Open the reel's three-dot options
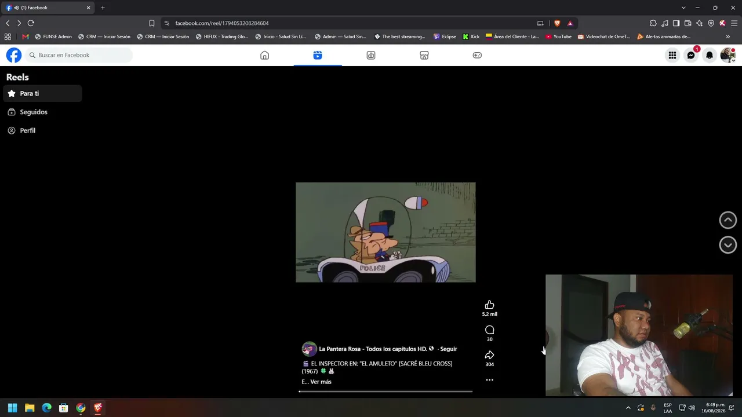This screenshot has width=742, height=417. pyautogui.click(x=489, y=380)
